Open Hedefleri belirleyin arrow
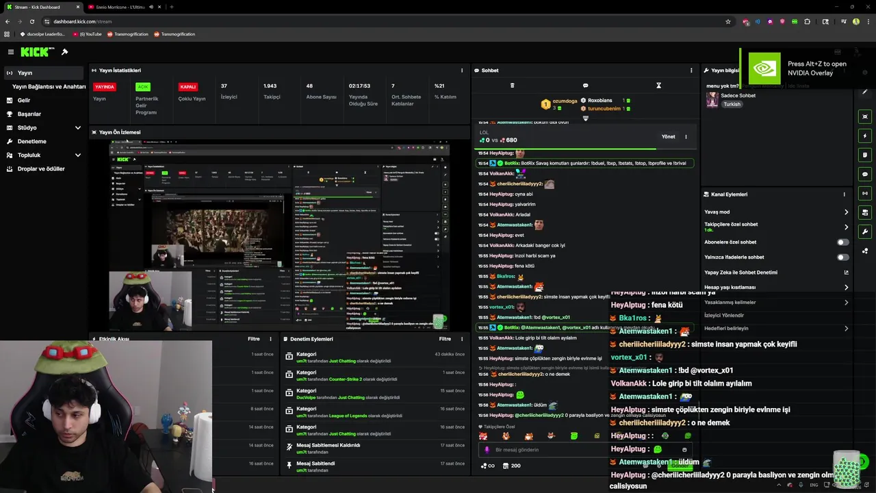 pos(846,329)
